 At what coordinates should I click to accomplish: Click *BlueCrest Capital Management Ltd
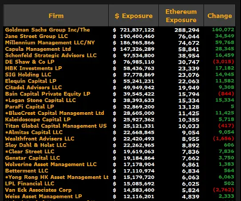(x=55, y=113)
